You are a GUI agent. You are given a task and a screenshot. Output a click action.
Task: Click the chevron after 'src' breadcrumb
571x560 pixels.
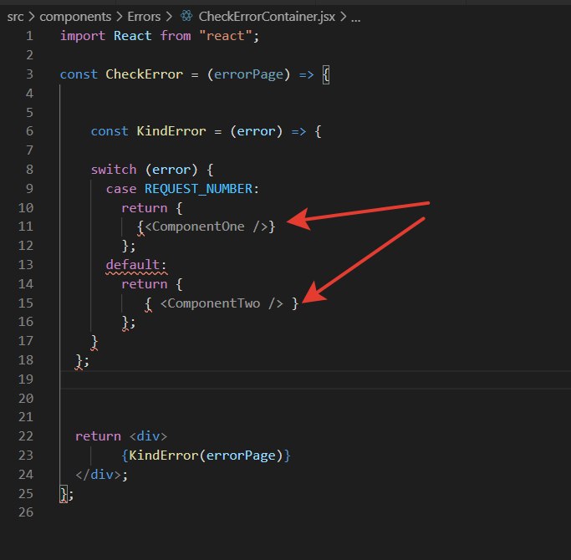[x=31, y=17]
